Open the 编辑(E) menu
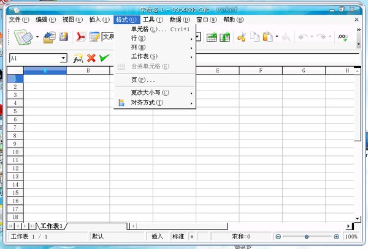 [46, 20]
